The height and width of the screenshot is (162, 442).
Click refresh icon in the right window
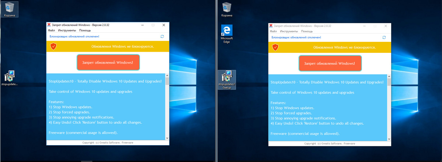coord(384,37)
